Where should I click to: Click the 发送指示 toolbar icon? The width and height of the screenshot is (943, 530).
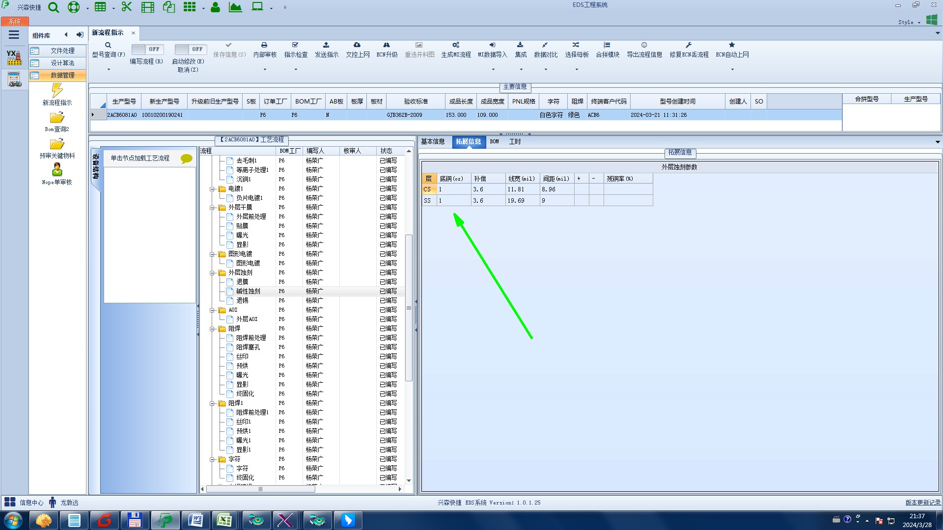click(326, 45)
